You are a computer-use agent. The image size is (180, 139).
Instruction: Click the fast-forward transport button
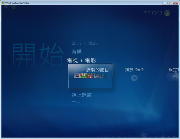point(156,136)
